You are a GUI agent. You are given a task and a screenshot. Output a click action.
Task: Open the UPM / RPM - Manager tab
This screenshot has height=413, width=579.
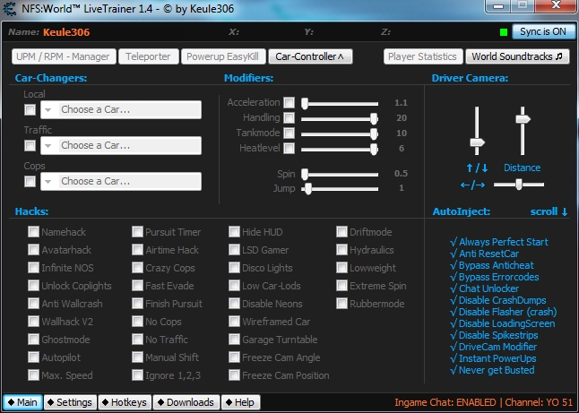64,56
